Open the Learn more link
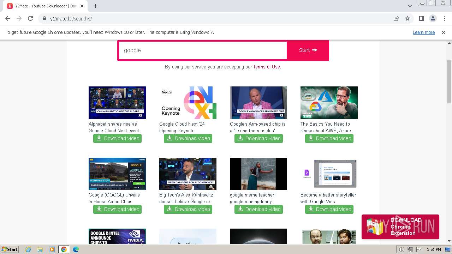 click(424, 32)
